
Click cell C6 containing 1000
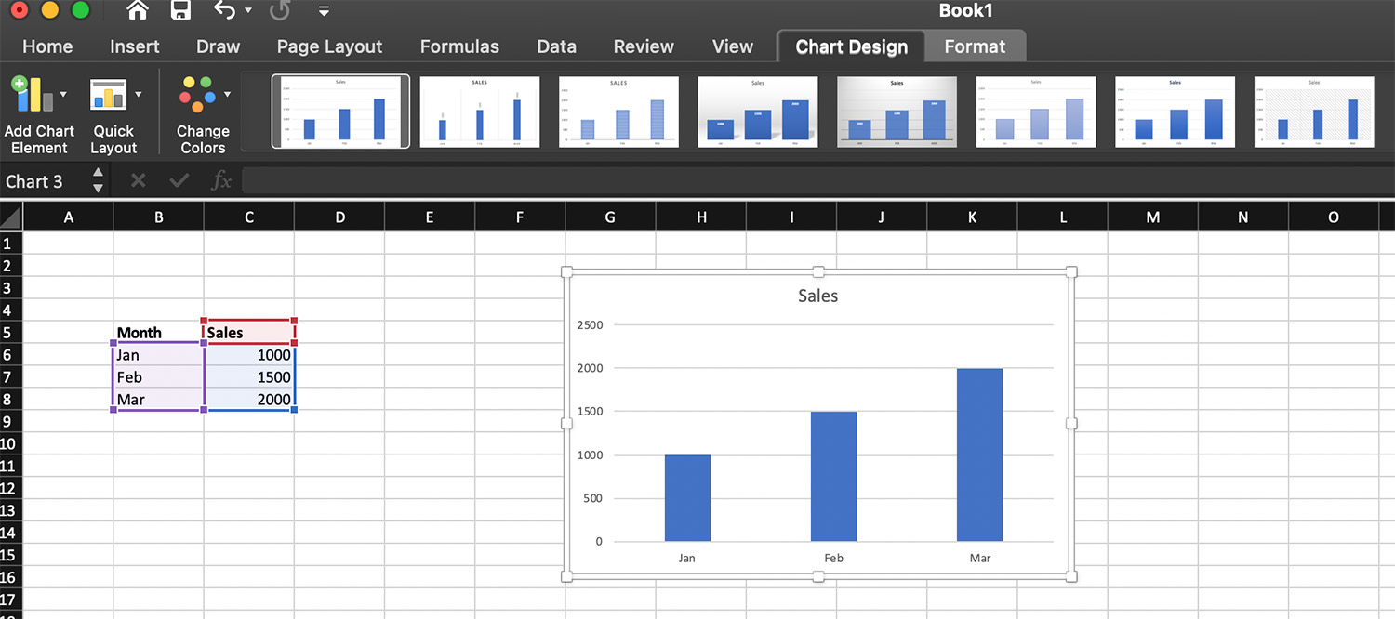click(249, 355)
